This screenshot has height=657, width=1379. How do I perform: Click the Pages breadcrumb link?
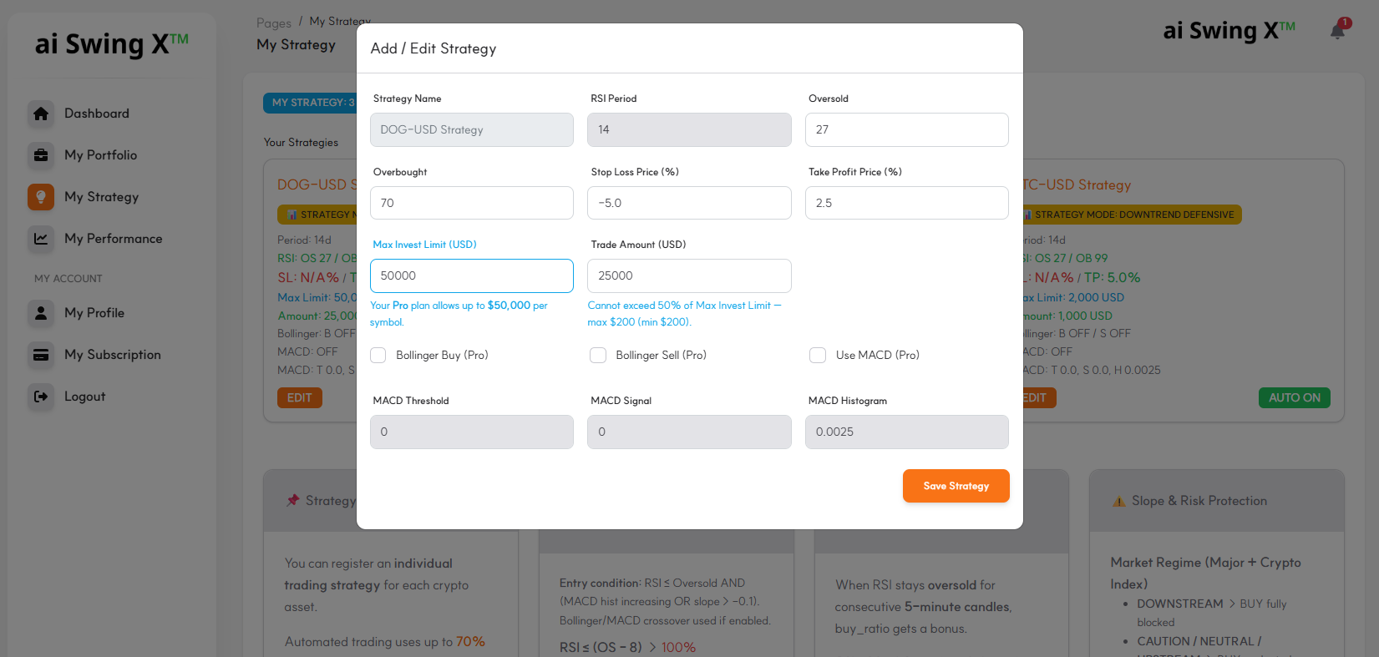click(274, 23)
